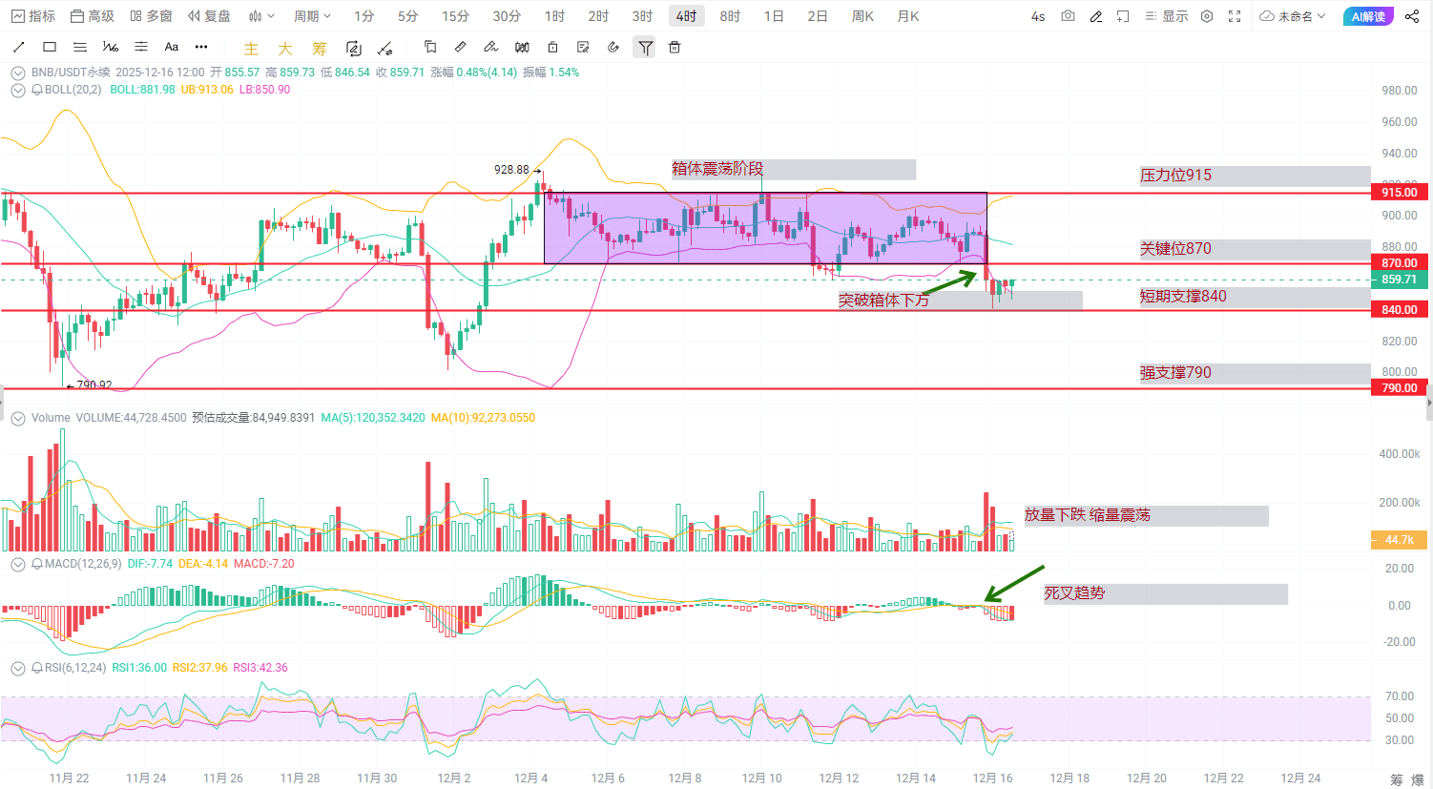Open the share icon at top right

[x=1413, y=16]
